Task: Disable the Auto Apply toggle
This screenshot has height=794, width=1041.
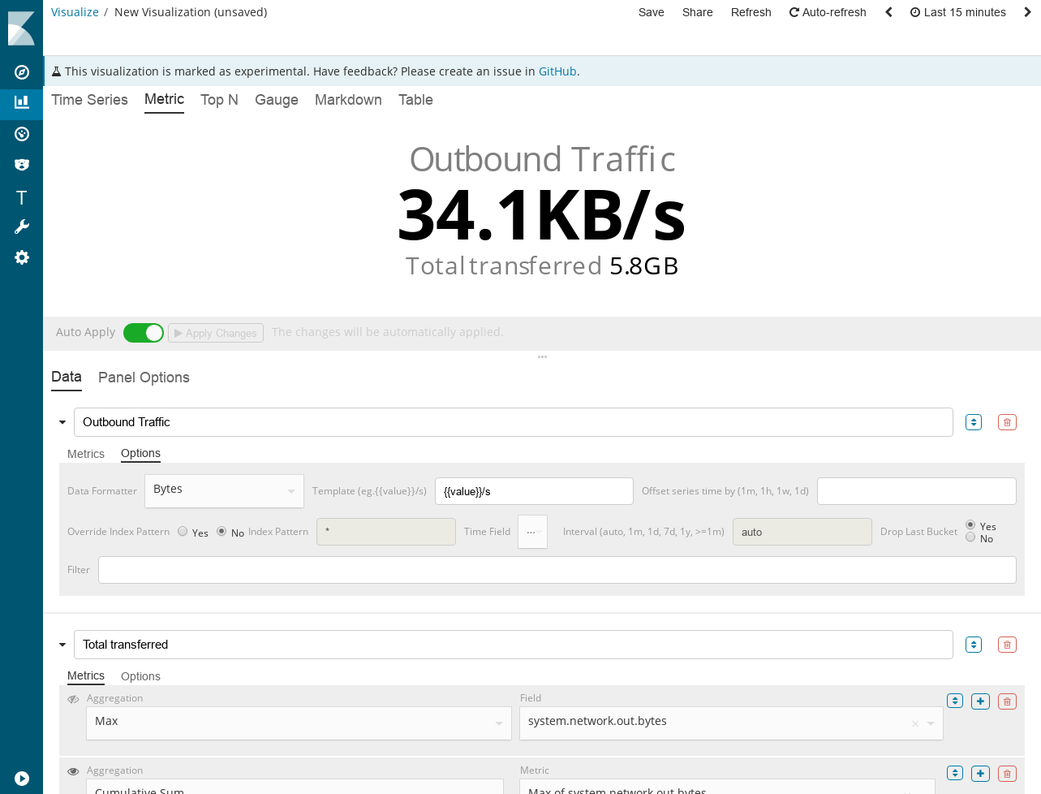Action: click(x=144, y=333)
